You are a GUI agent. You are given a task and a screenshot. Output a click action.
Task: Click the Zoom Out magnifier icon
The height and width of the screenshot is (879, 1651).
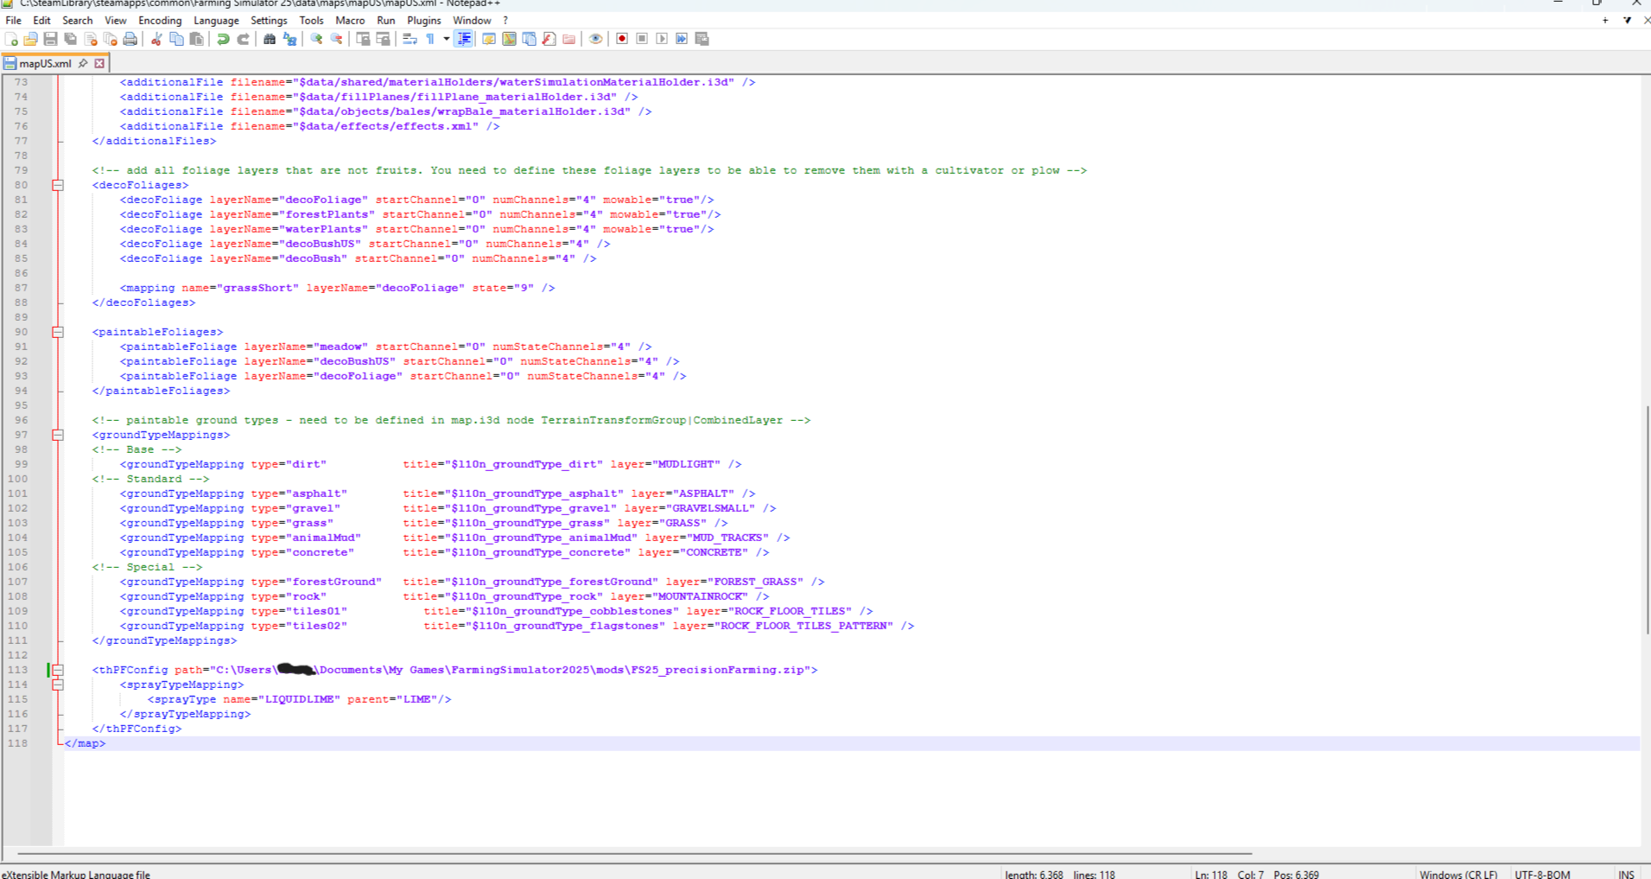tap(336, 39)
